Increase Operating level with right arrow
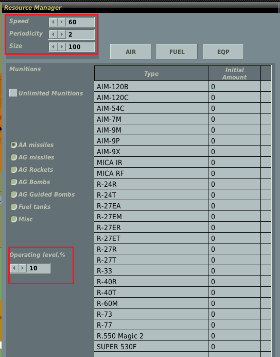This screenshot has height=357, width=280. (x=23, y=268)
